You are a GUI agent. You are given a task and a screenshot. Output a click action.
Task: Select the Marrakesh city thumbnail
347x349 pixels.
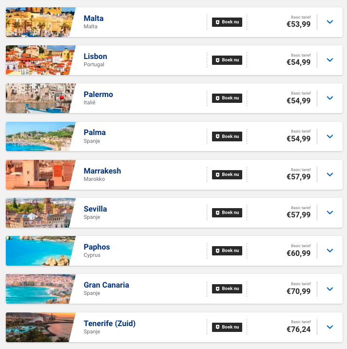[39, 174]
